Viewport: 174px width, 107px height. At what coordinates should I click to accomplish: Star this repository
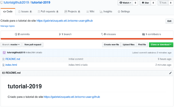pyautogui.click(x=145, y=3)
